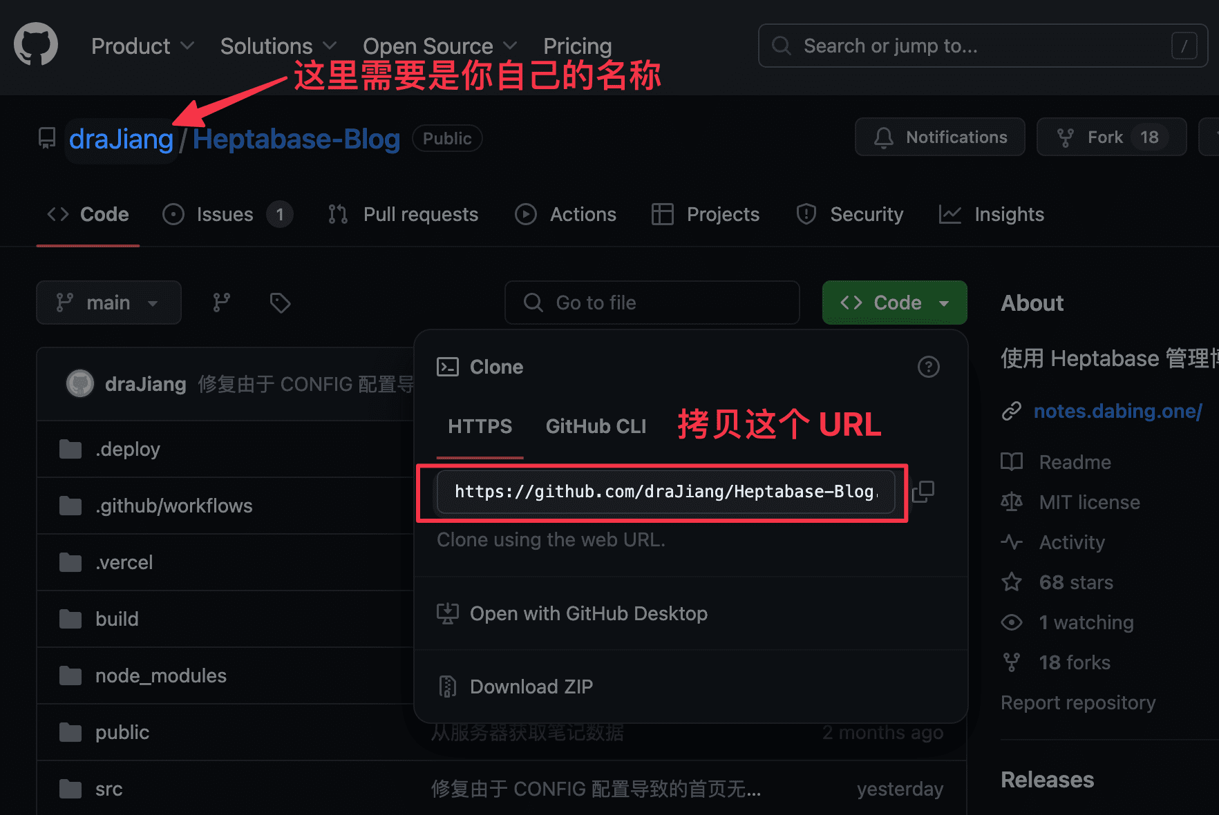The height and width of the screenshot is (815, 1219).
Task: Visit the notes.dabing.one link
Action: point(1117,411)
